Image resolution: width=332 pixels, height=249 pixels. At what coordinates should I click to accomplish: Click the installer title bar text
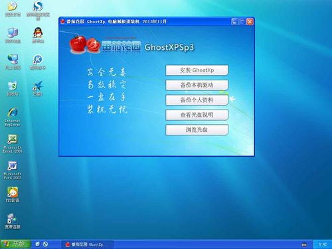coord(116,22)
